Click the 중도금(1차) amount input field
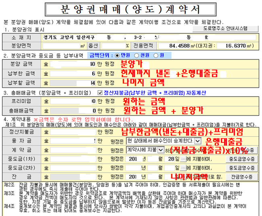Screen dimensions: 262x216 [73, 159]
